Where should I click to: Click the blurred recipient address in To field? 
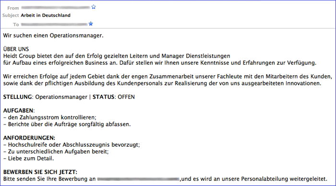tap(54, 24)
